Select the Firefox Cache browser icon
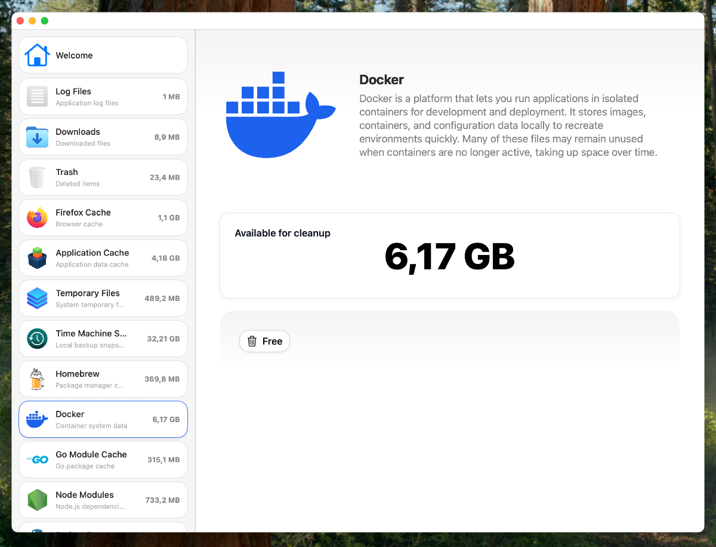This screenshot has height=547, width=716. click(37, 218)
